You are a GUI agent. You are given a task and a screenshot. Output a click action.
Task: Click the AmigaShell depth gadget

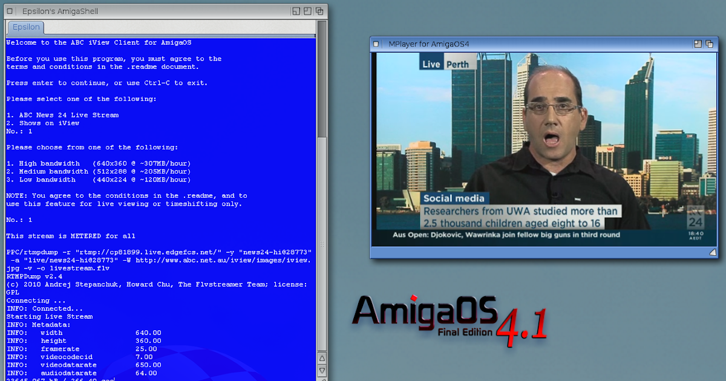319,11
